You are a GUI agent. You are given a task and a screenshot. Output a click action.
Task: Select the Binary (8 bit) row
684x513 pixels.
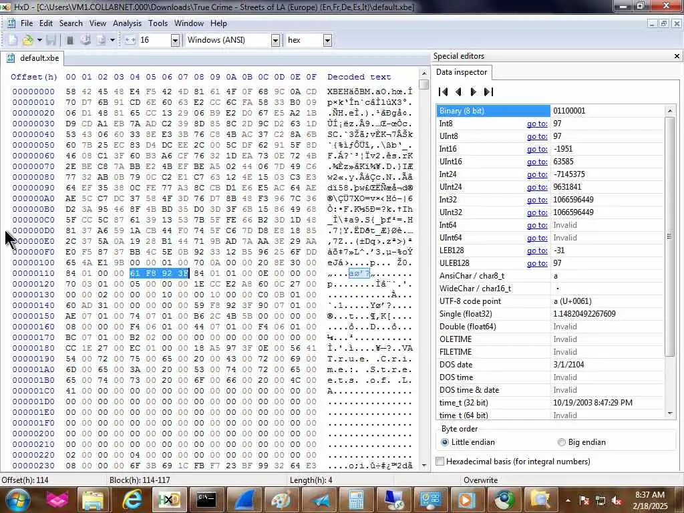pos(550,111)
